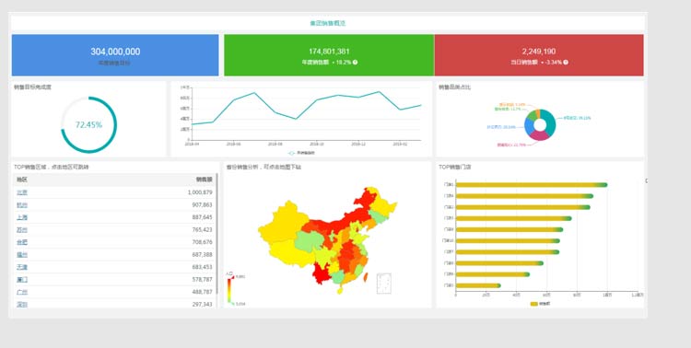Viewport: 691px width, 348px height.
Task: Open the city link in the 578,787 row
Action: pos(22,280)
